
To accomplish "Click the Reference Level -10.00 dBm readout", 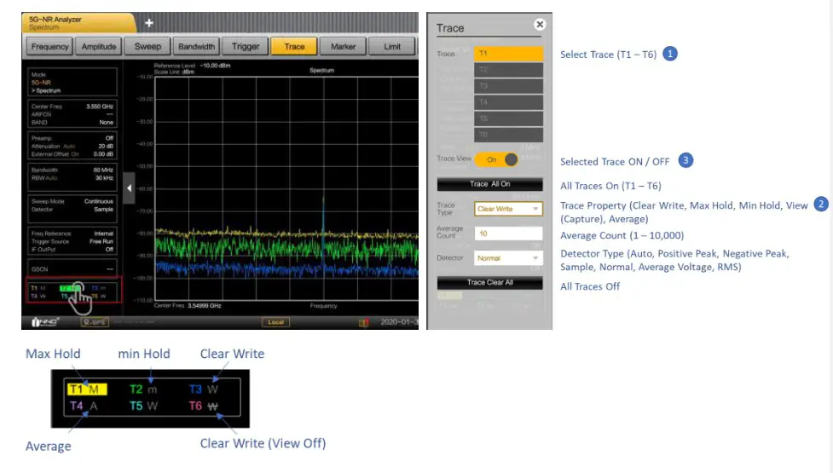I will pos(193,66).
